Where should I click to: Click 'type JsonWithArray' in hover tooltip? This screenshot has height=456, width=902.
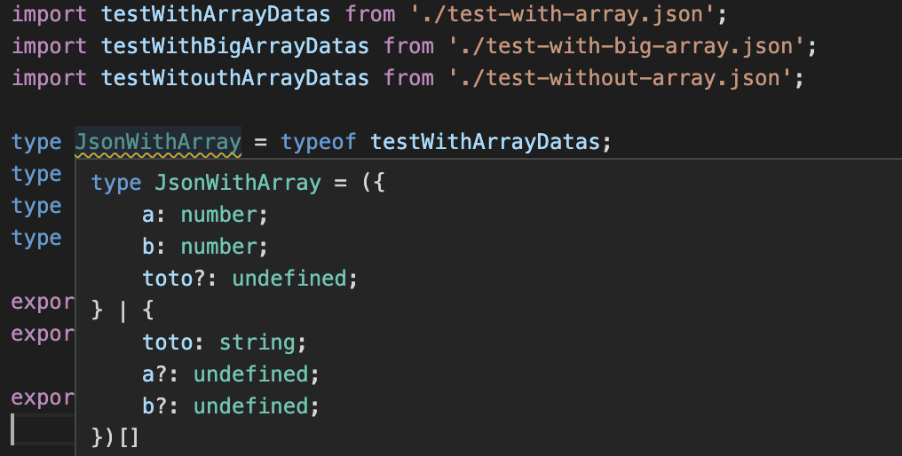[x=206, y=183]
